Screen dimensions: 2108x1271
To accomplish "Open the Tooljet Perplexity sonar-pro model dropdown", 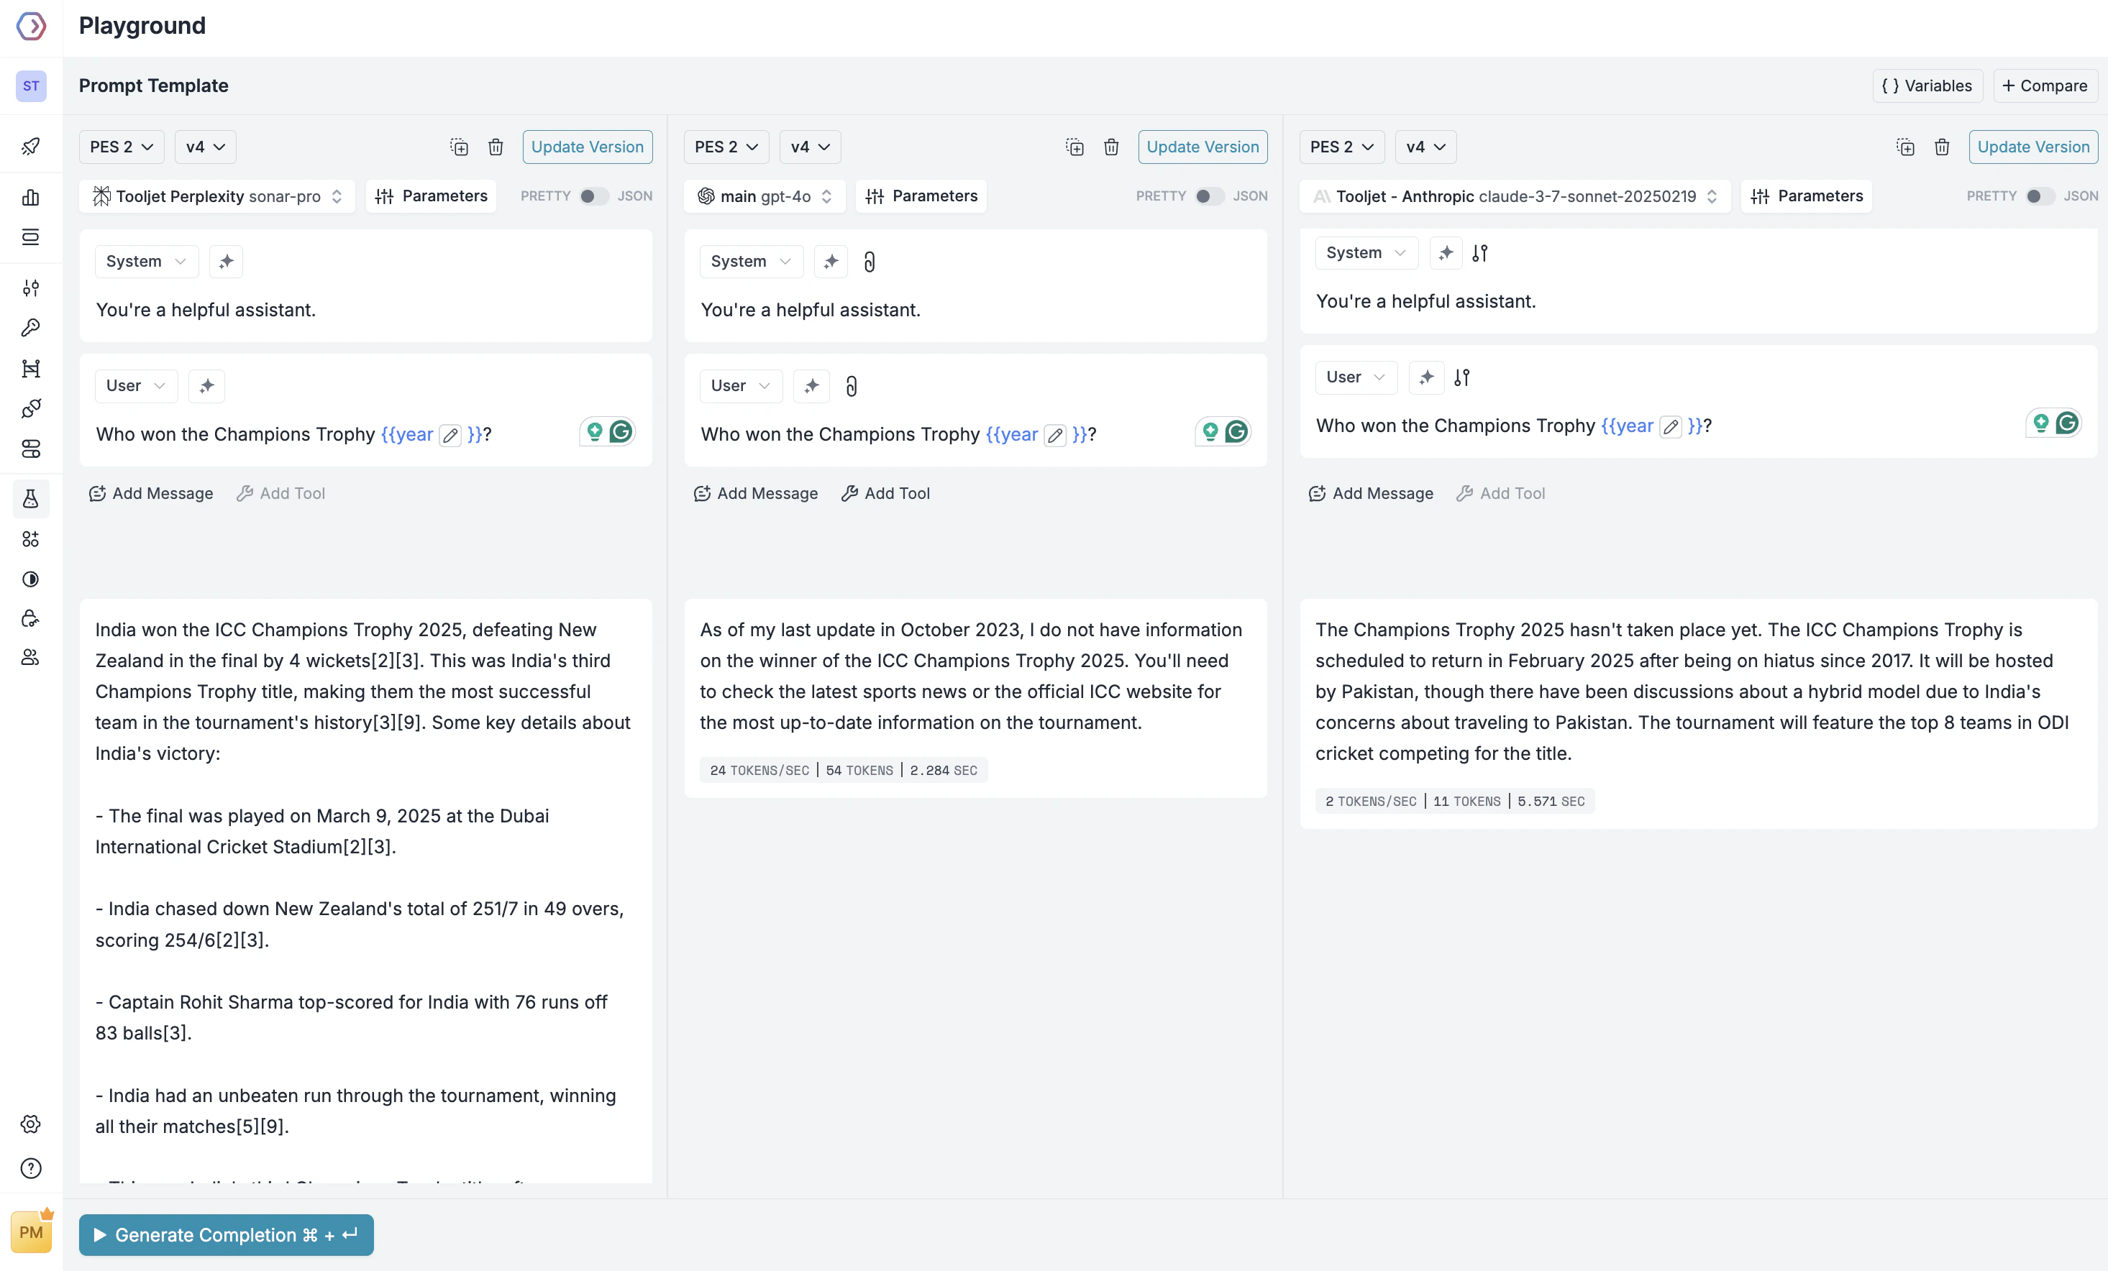I will [217, 197].
